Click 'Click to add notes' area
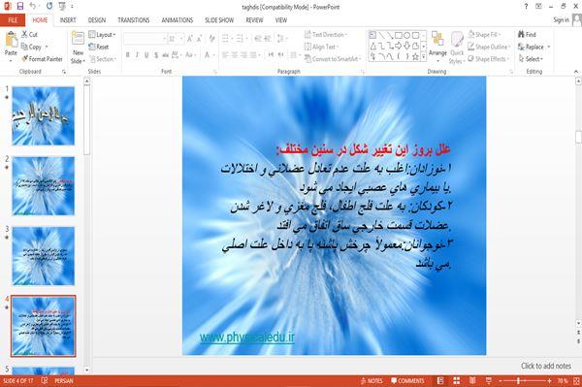This screenshot has height=387, width=582. pos(546,366)
